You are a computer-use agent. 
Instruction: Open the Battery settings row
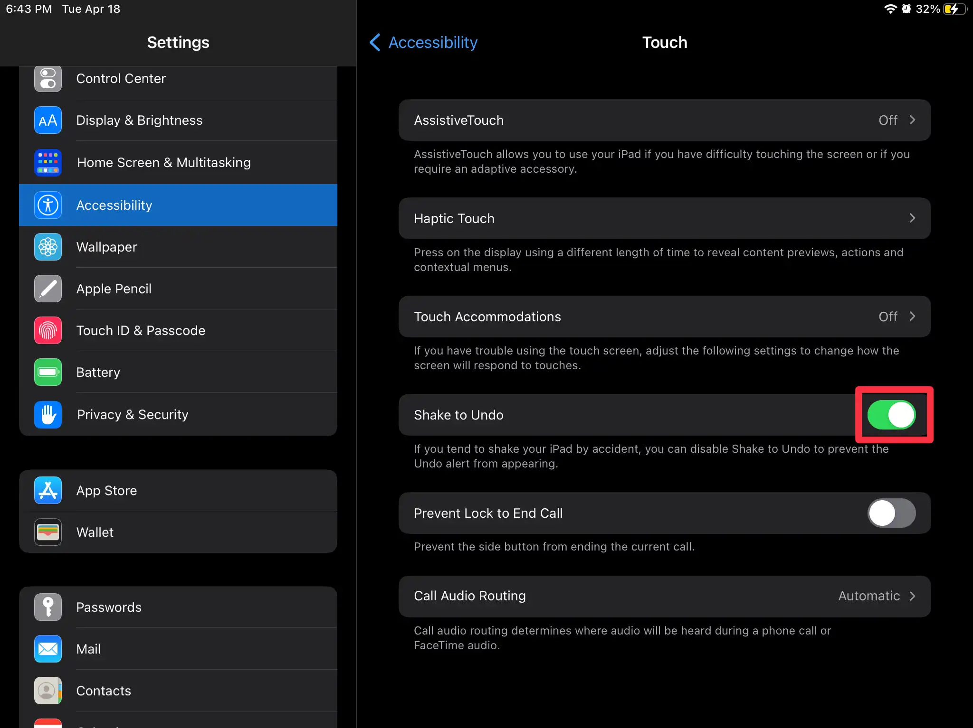178,372
